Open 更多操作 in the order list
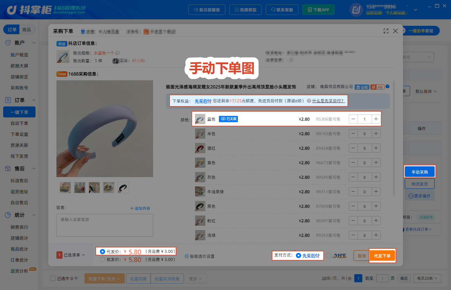Image resolution: width=451 pixels, height=290 pixels. tap(419, 196)
